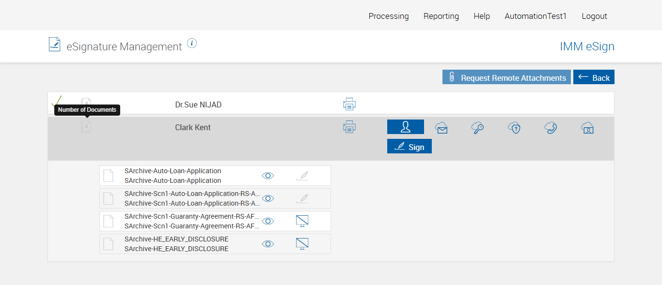Image resolution: width=662 pixels, height=285 pixels.
Task: Choose the cloud ID verification icon
Action: pos(587,127)
